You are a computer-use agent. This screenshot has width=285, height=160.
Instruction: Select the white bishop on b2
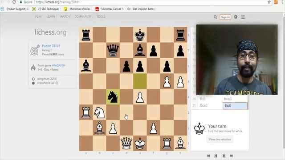tap(99, 128)
